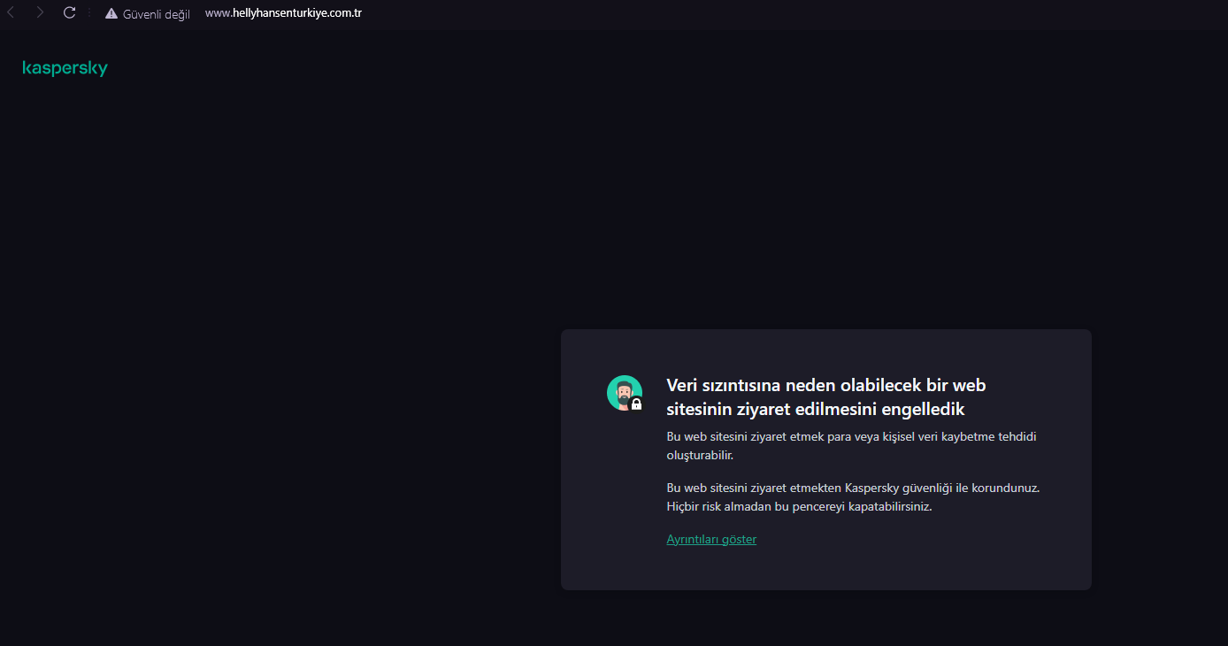Click the Kaspersky logo
This screenshot has width=1228, height=646.
[65, 68]
